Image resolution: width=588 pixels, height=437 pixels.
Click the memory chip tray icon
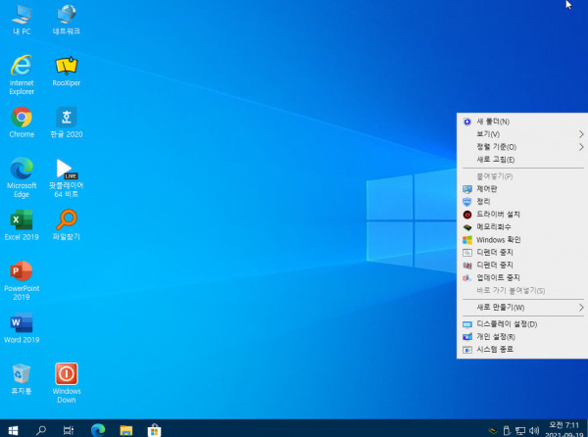[x=493, y=430]
